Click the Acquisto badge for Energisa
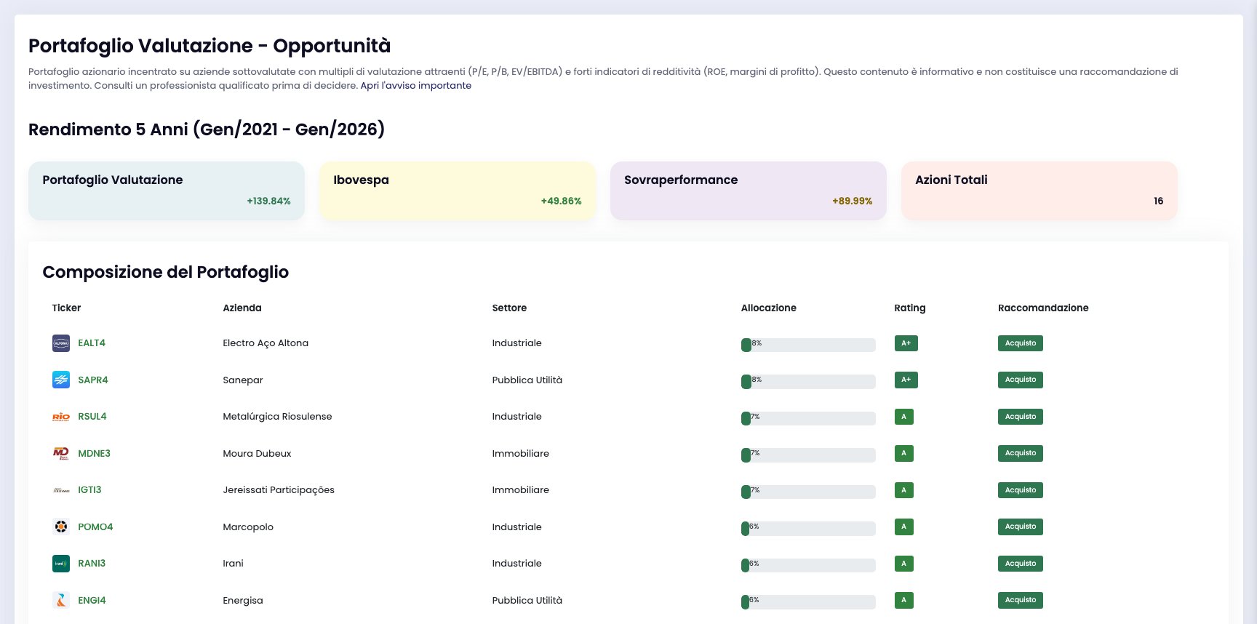This screenshot has height=624, width=1257. 1021,600
